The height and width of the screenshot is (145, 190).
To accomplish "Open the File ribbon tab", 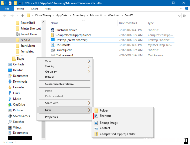I will coord(7,9).
